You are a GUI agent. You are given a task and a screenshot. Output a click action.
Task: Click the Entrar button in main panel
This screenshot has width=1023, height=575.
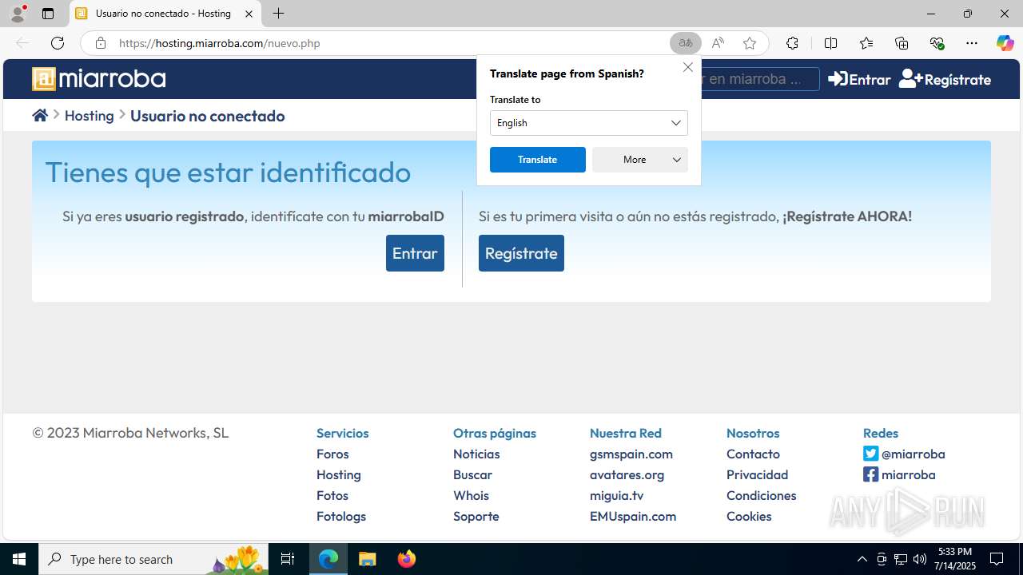click(x=415, y=253)
